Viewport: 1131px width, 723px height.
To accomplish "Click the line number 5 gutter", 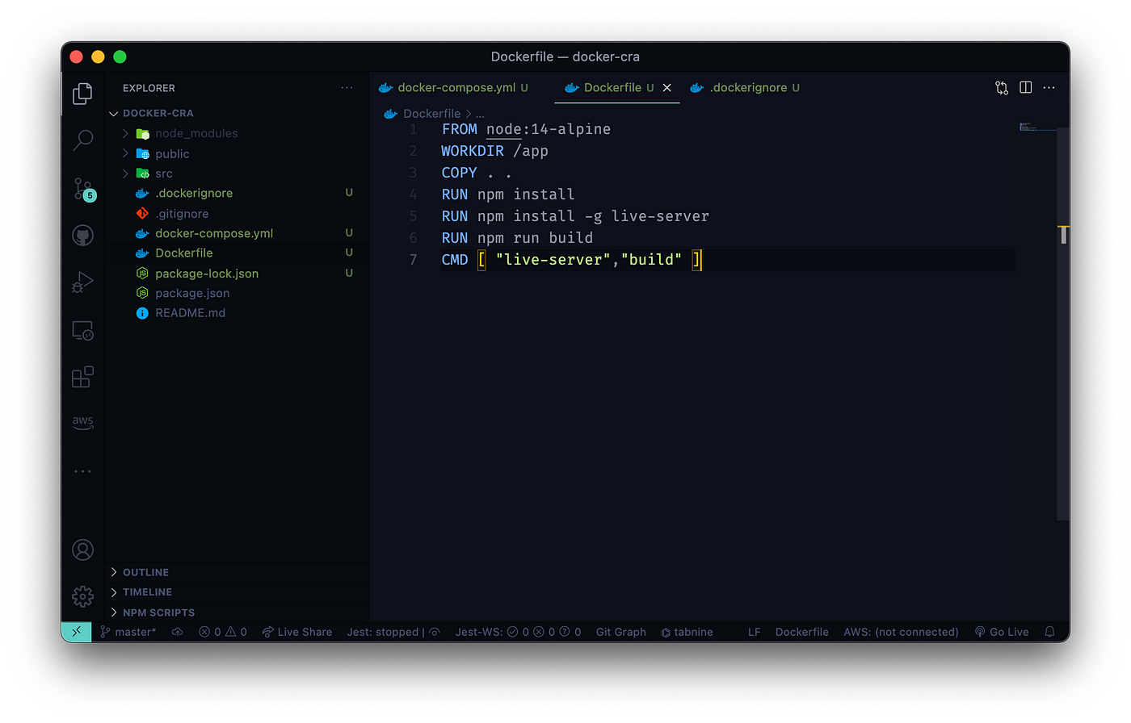I will coord(414,216).
